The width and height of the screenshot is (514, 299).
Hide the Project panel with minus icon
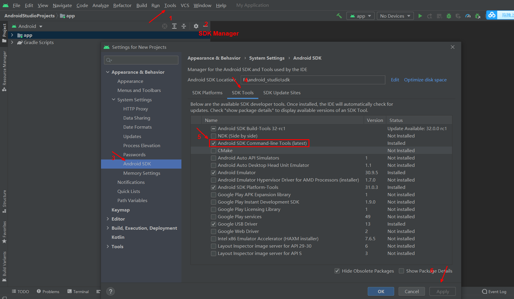point(205,26)
